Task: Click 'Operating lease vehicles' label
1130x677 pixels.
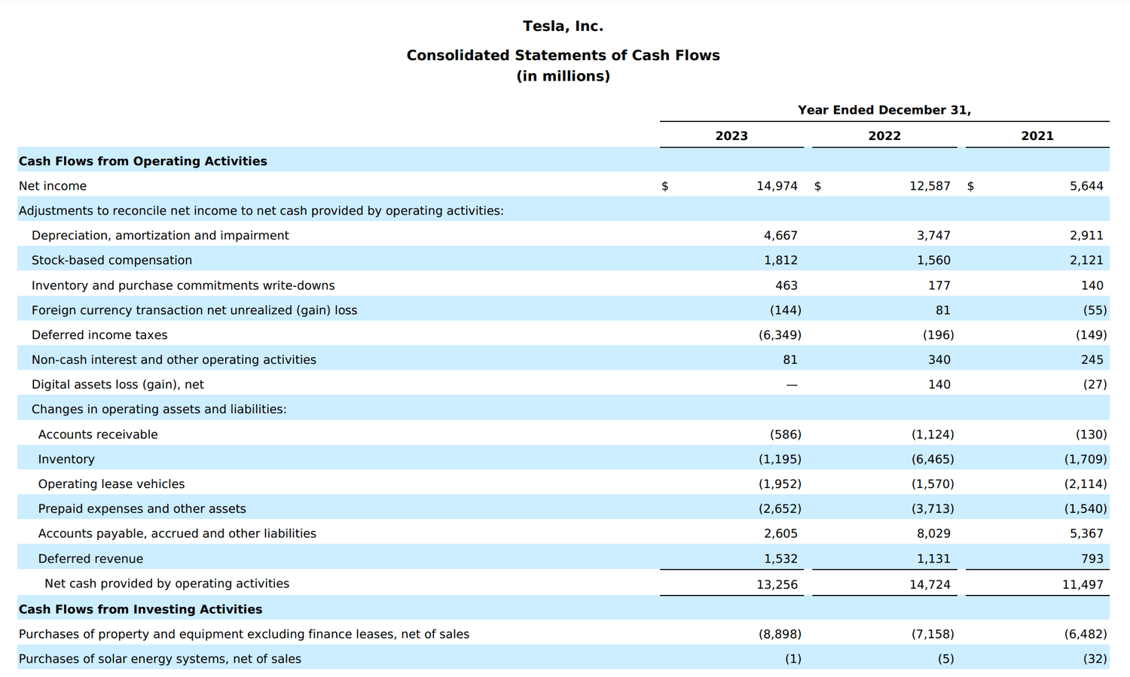Action: coord(111,484)
